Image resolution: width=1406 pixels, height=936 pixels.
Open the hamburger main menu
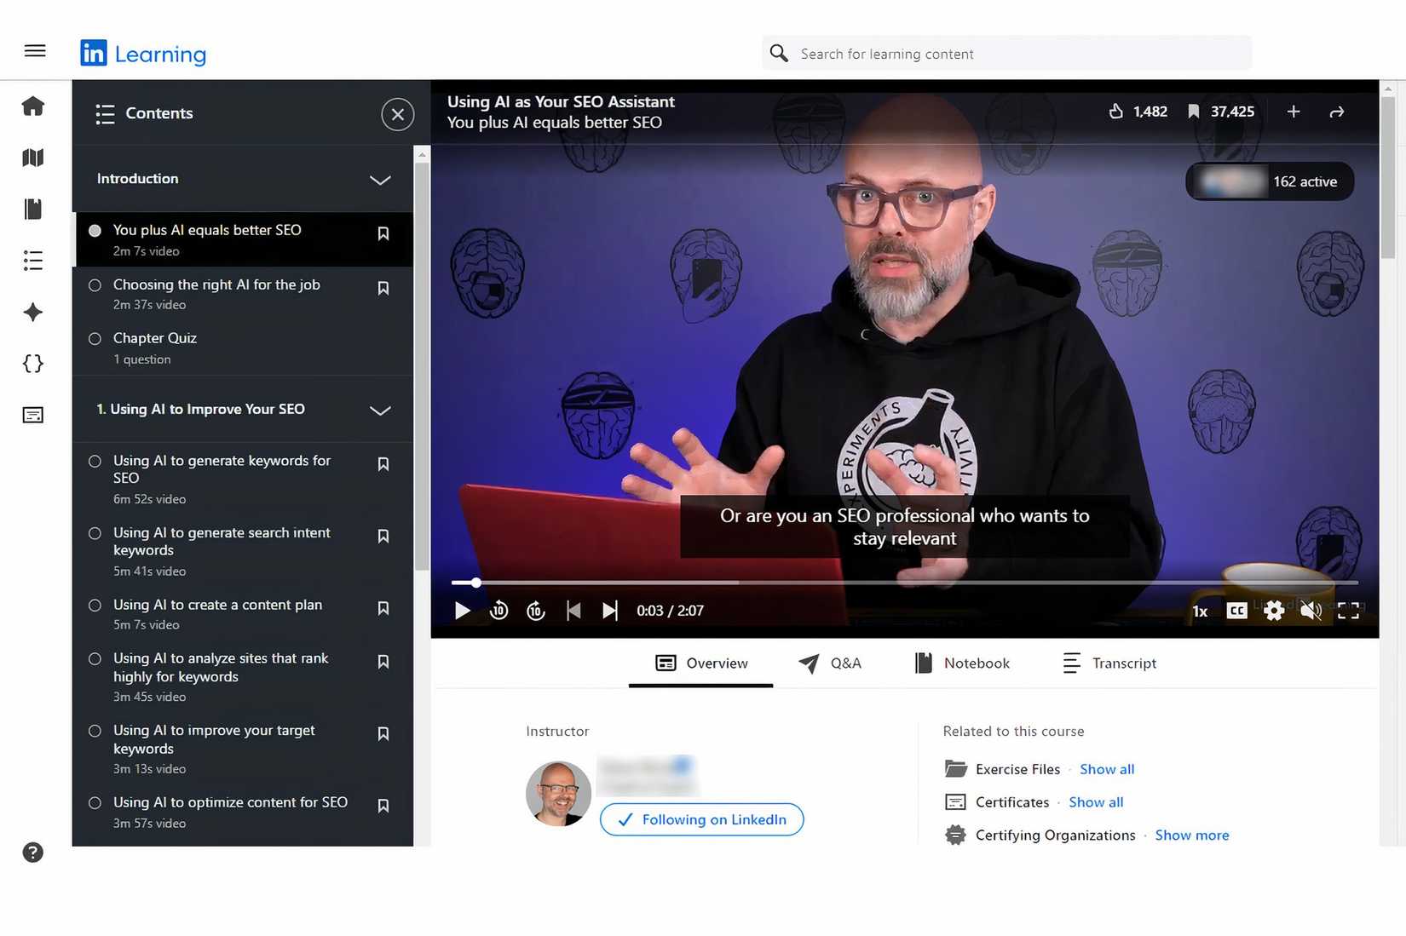click(35, 51)
